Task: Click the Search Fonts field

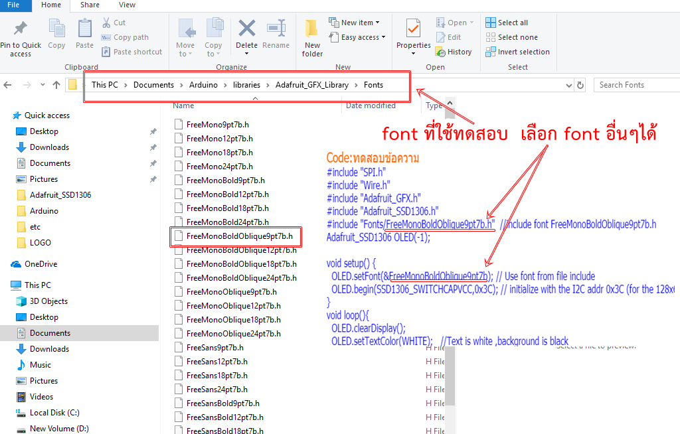Action: click(637, 85)
